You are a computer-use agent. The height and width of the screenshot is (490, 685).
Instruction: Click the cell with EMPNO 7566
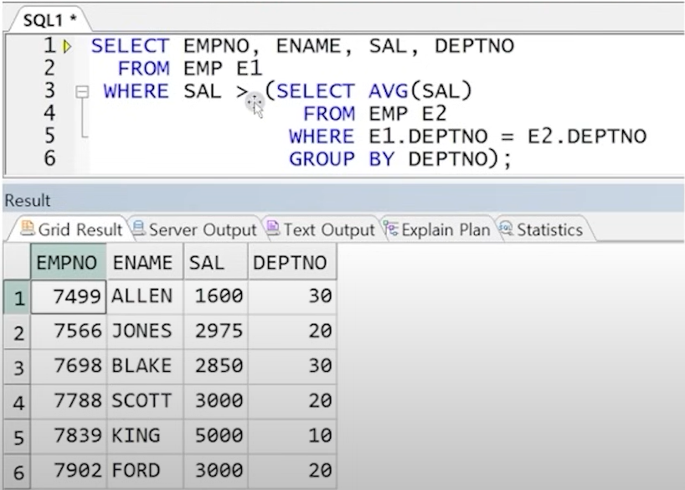pos(69,333)
